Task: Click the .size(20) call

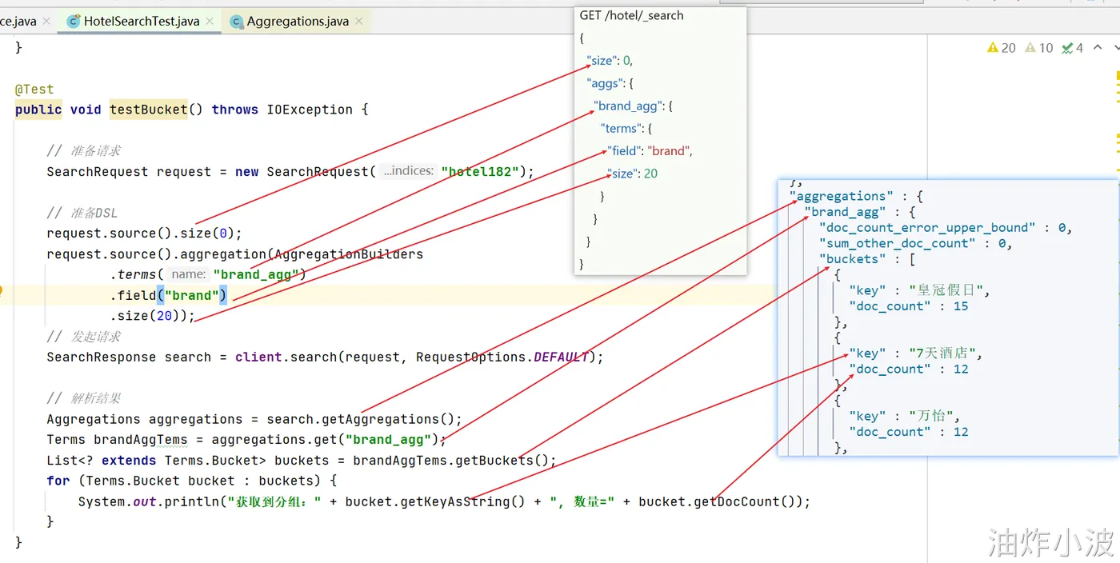Action: coord(152,316)
